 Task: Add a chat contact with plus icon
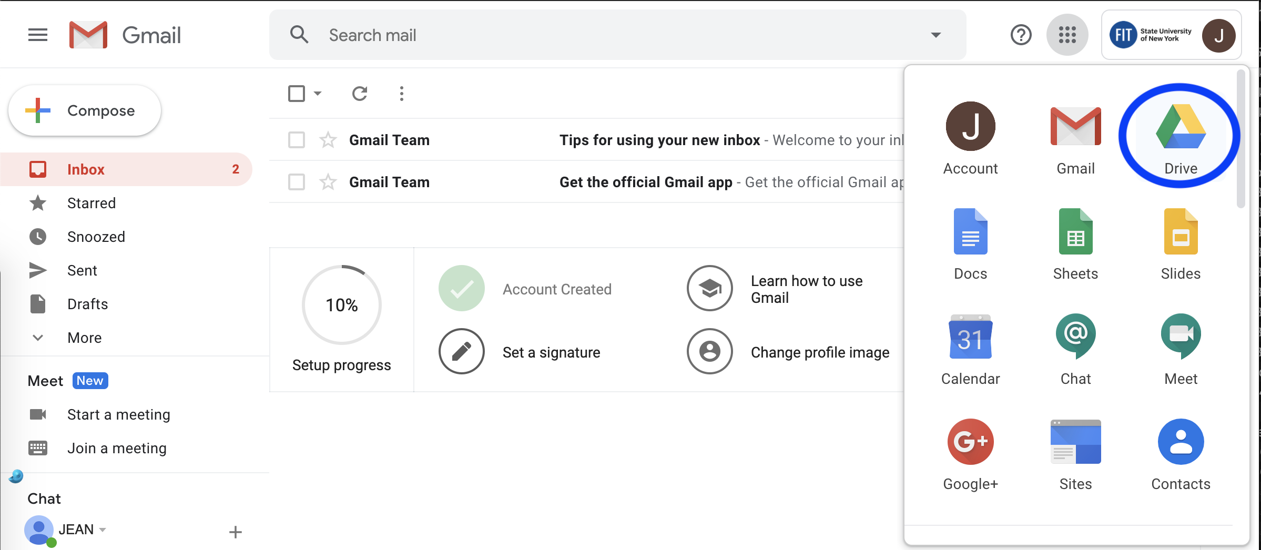pos(236,532)
